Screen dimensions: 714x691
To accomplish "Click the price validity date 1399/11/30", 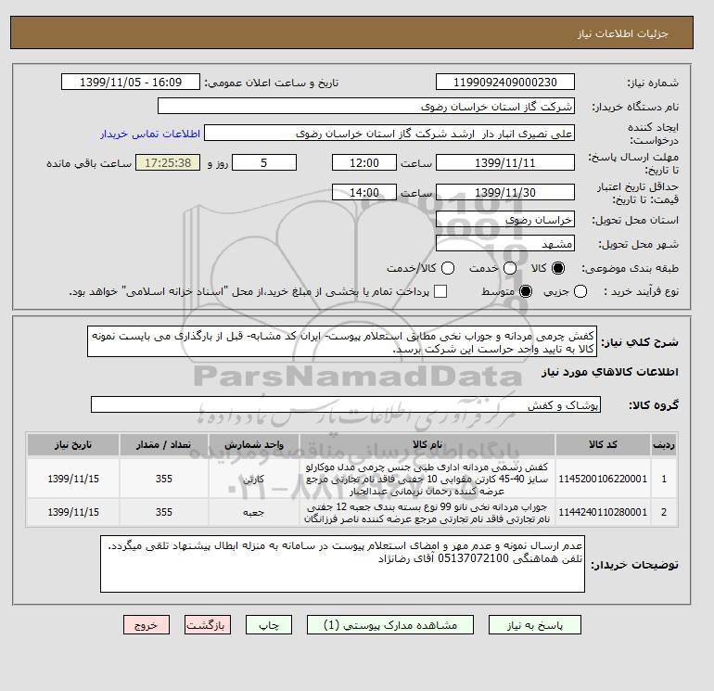I will click(x=505, y=192).
